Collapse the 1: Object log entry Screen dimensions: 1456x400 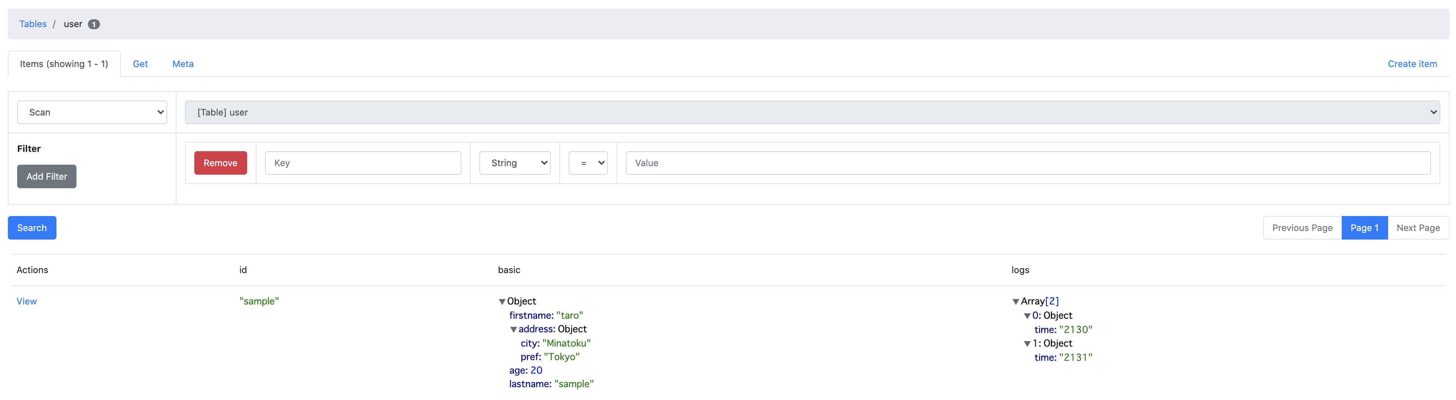click(1027, 344)
